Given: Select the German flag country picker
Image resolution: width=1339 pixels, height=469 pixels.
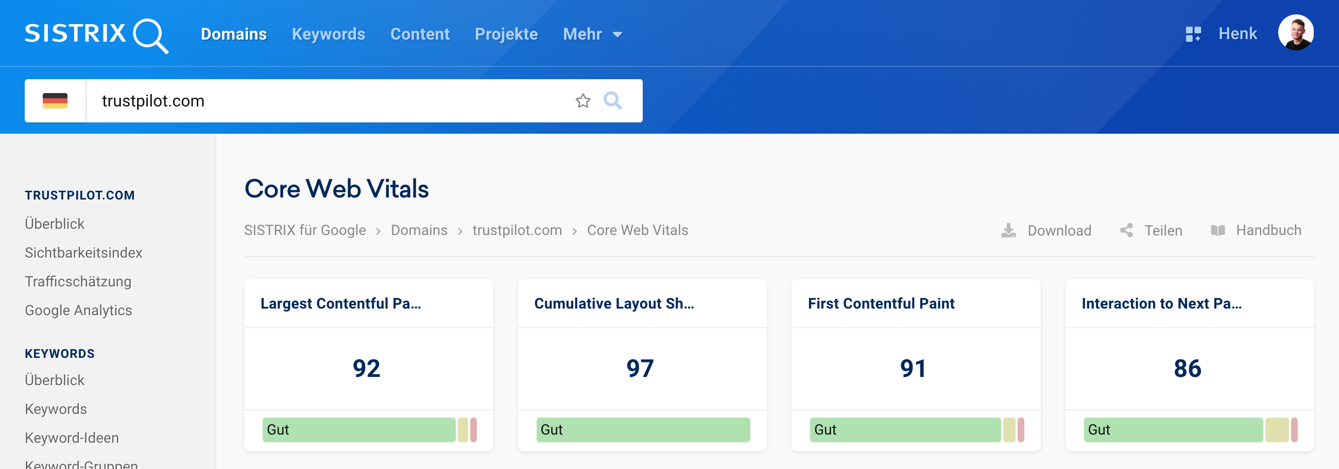Looking at the screenshot, I should point(55,101).
